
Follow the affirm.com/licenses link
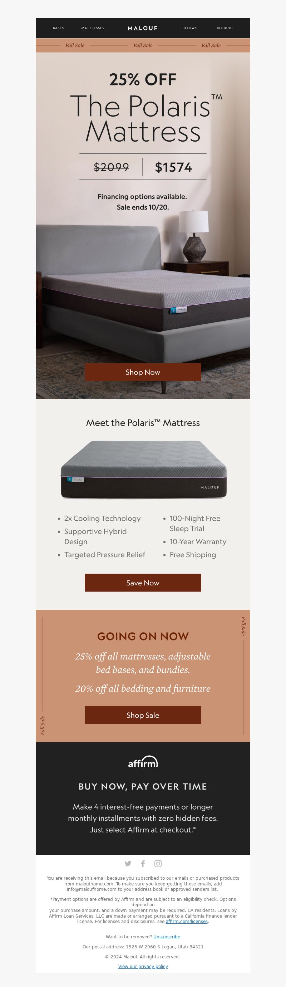coord(187,922)
